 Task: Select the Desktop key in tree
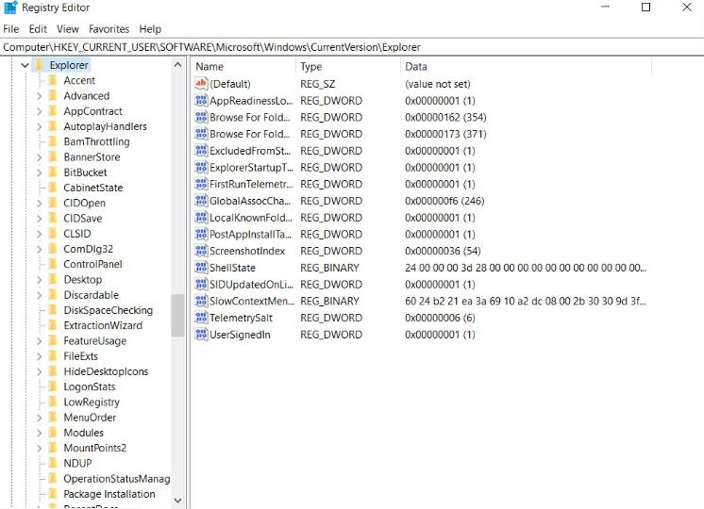(83, 279)
